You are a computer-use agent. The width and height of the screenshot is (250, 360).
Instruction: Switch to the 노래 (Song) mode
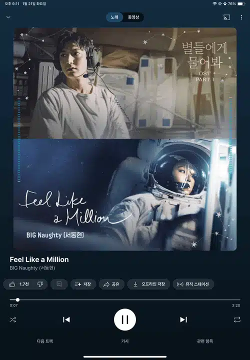114,17
